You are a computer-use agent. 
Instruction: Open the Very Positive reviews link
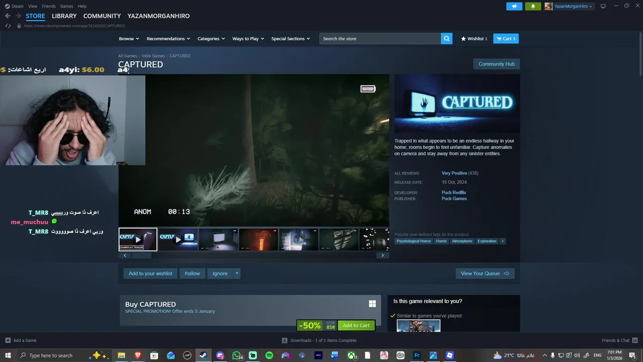tap(454, 173)
